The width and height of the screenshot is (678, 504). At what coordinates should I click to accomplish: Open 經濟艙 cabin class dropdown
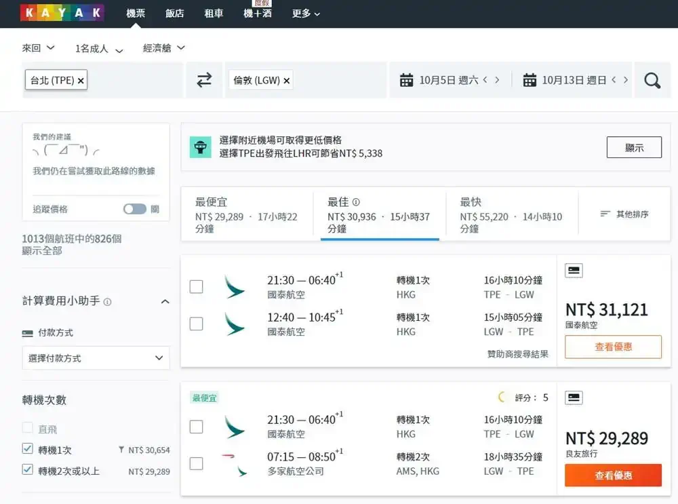tap(164, 47)
